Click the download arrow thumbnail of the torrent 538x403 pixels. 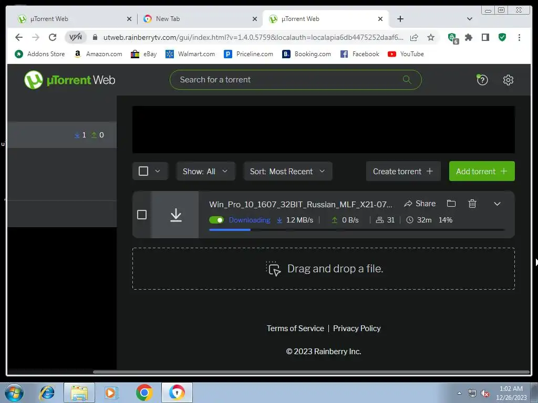coord(175,215)
